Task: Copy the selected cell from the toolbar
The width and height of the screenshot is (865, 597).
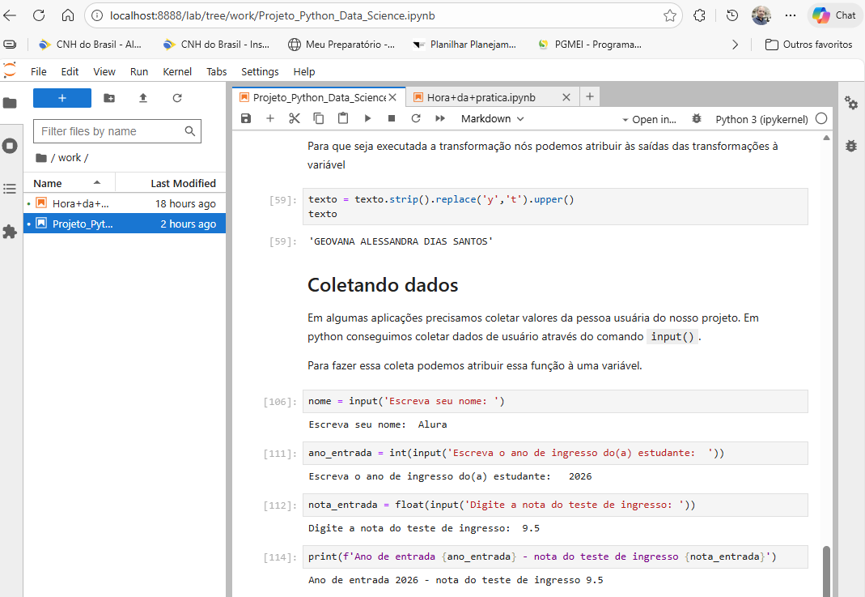Action: pos(319,118)
